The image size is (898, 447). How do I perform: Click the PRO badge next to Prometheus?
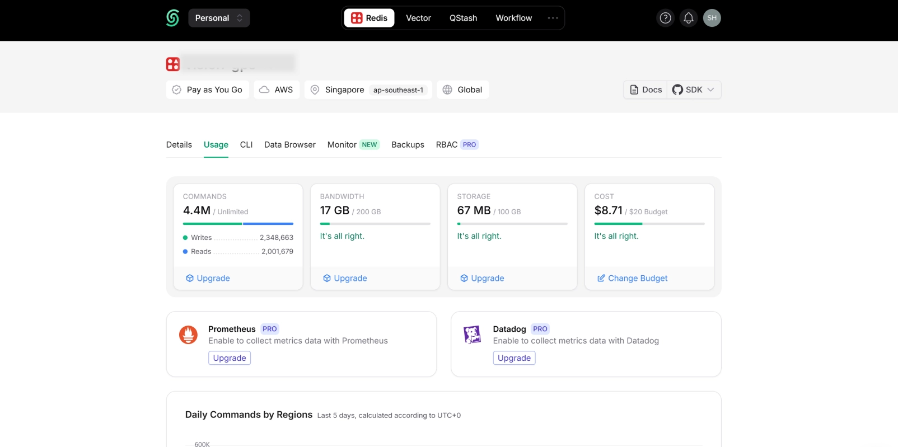point(270,329)
